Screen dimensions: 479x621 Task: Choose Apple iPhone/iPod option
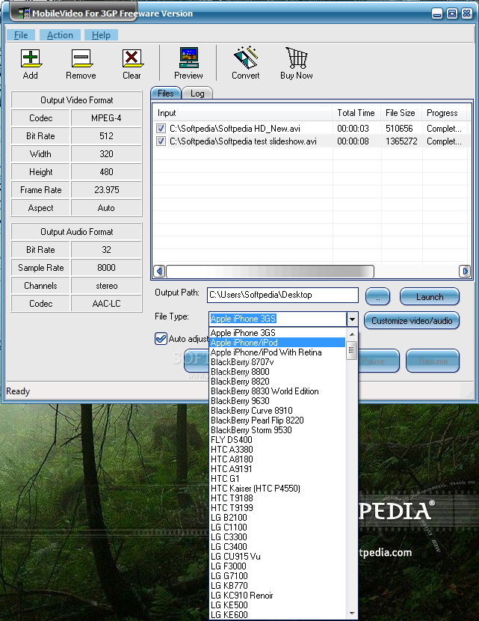277,343
